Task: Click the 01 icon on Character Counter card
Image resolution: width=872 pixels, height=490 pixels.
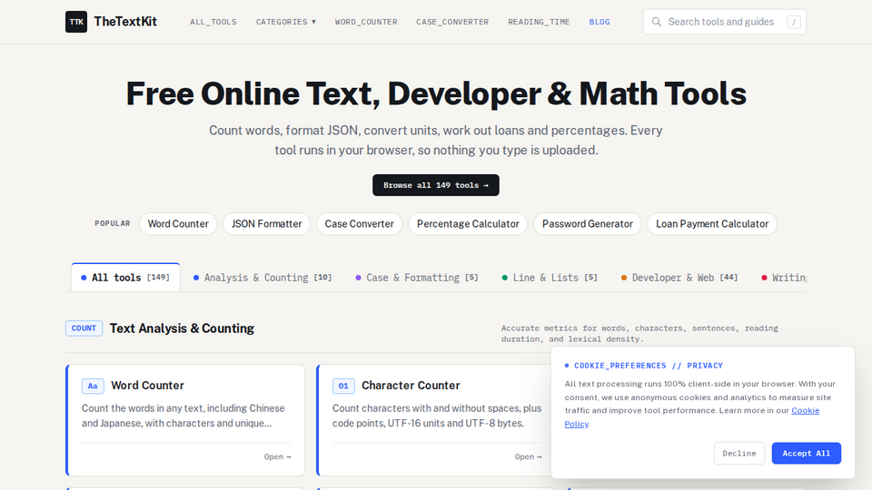Action: pyautogui.click(x=343, y=386)
